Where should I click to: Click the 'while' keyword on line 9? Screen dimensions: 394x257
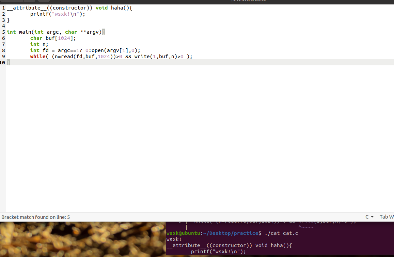click(38, 57)
